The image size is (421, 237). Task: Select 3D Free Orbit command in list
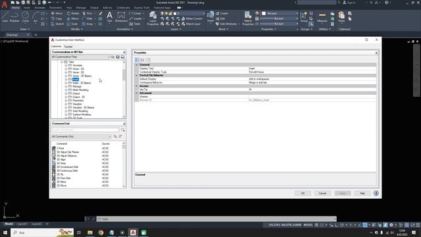tap(64, 178)
